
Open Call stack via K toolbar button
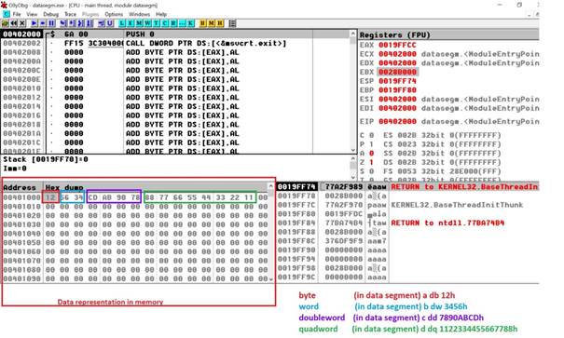tap(190, 23)
